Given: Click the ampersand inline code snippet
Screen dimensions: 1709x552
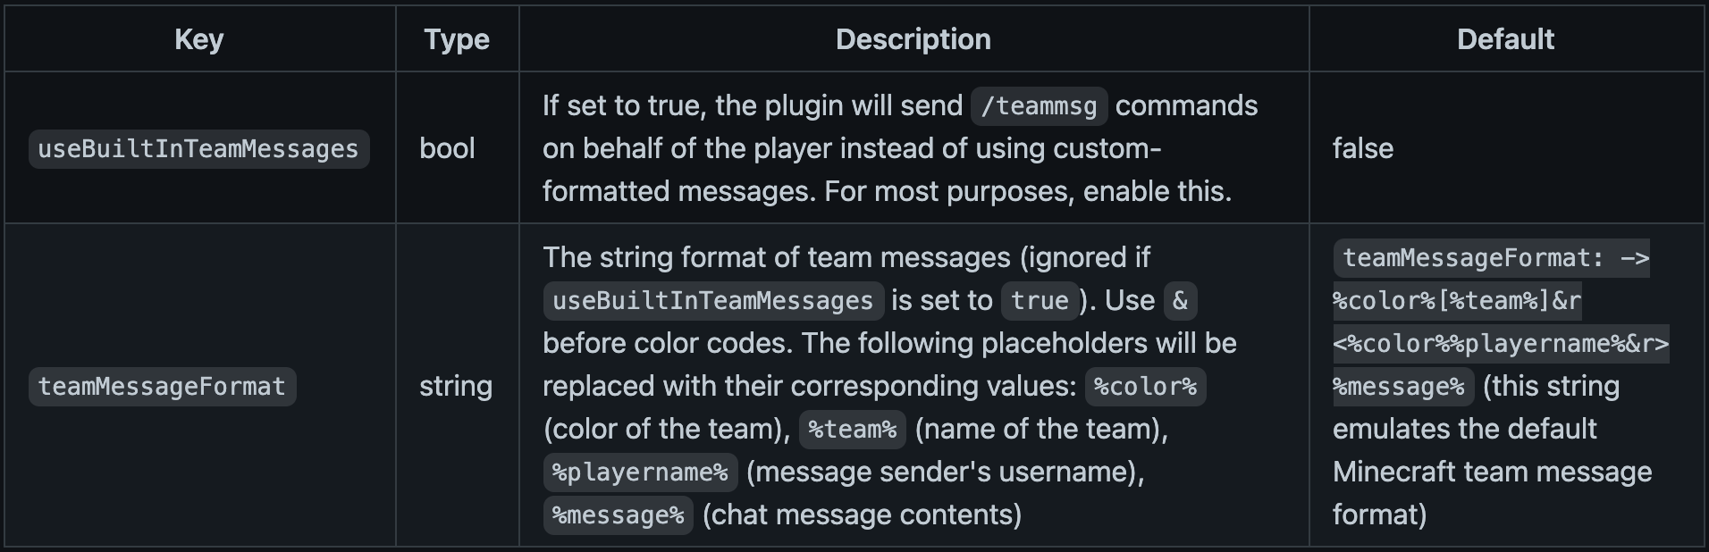Looking at the screenshot, I should coord(1180,301).
